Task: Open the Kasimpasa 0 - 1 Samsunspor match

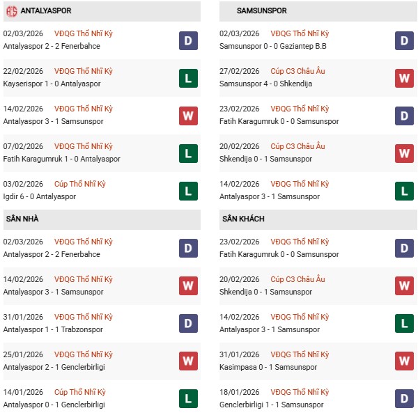Action: (269, 367)
